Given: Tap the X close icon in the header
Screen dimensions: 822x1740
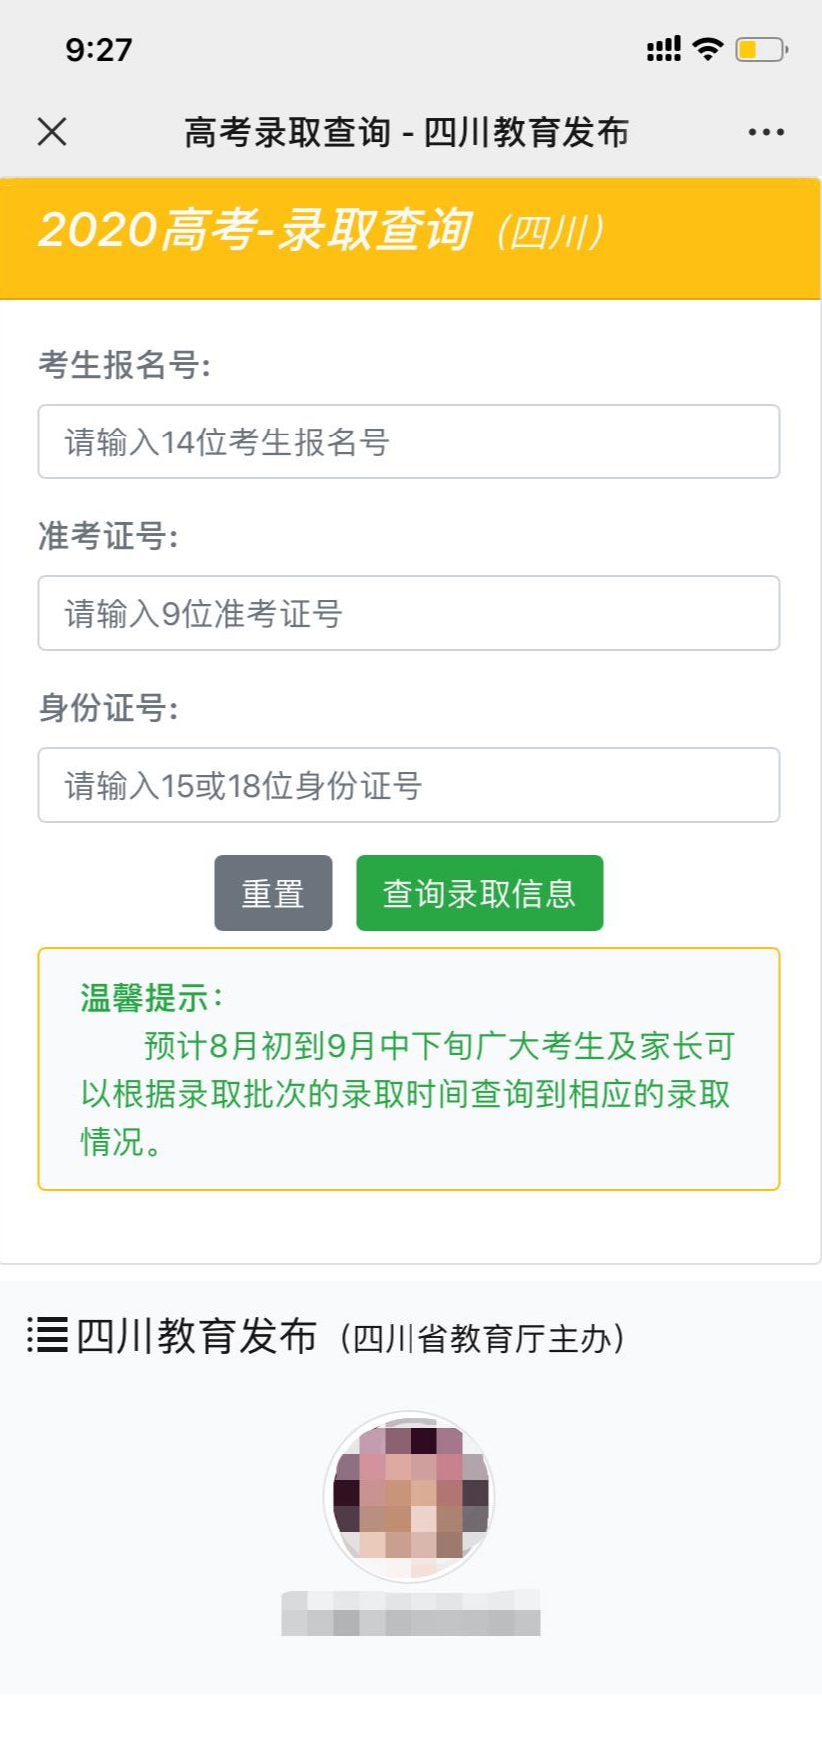Looking at the screenshot, I should click(52, 131).
